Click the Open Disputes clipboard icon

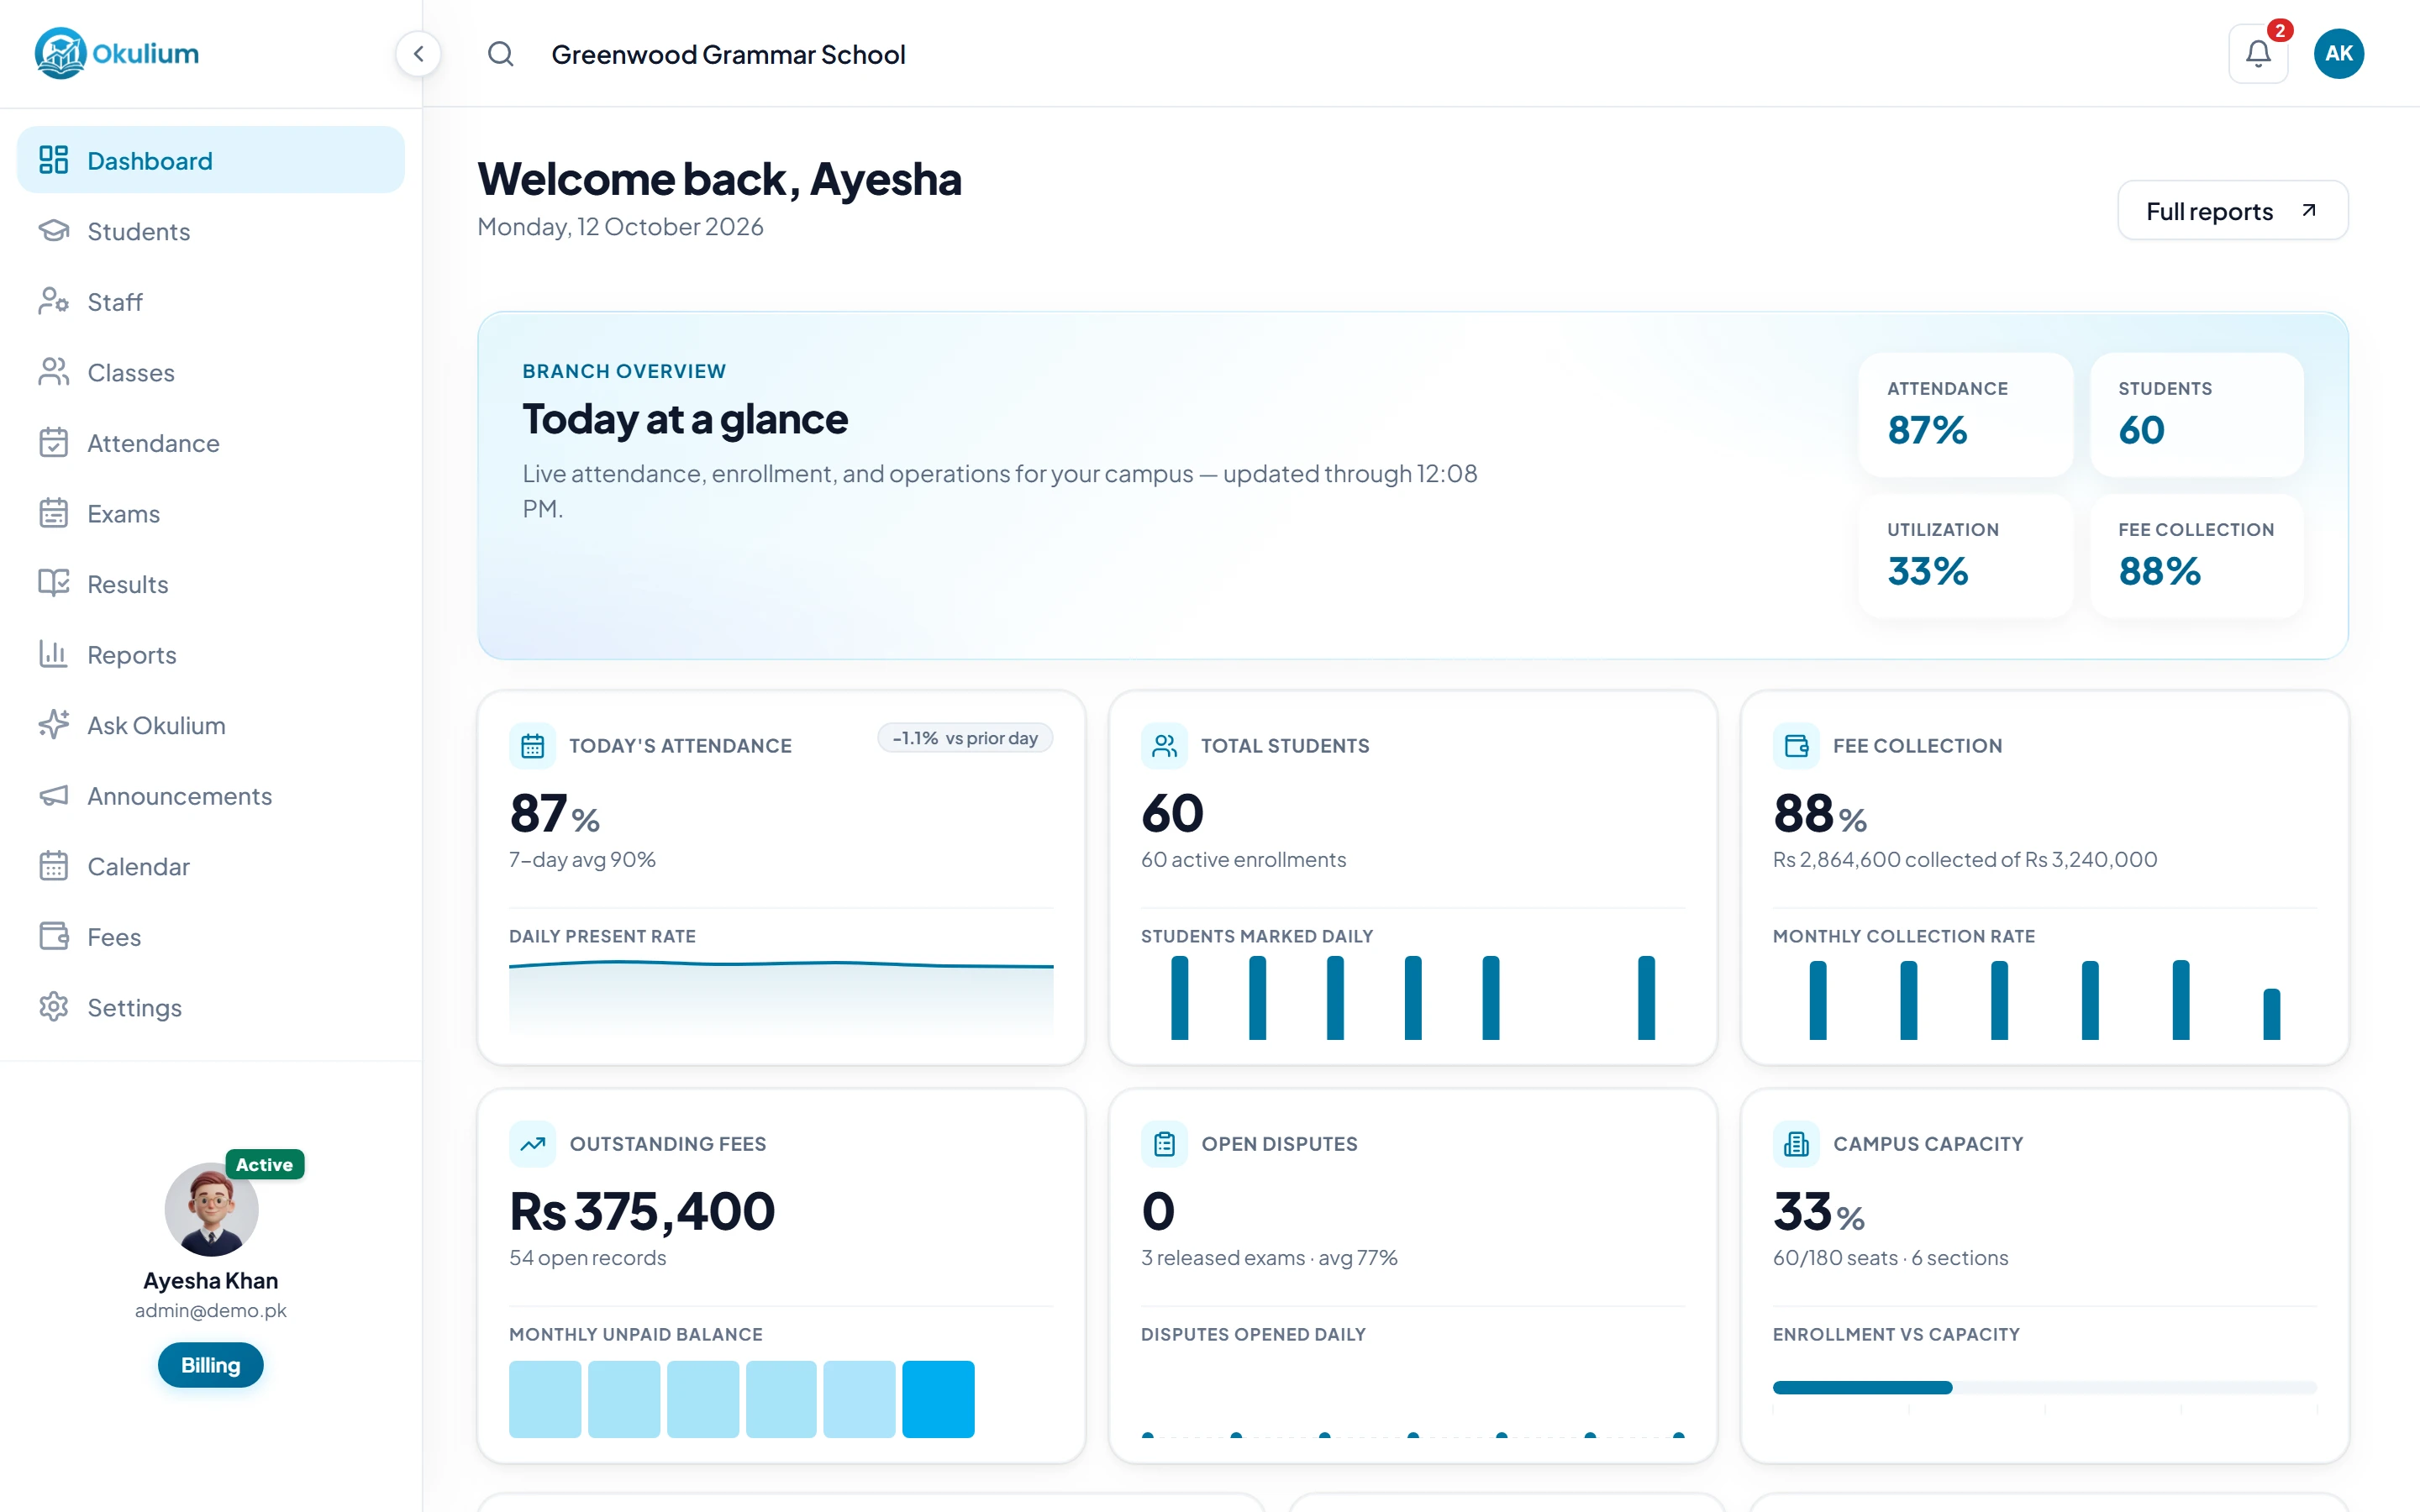(x=1164, y=1144)
